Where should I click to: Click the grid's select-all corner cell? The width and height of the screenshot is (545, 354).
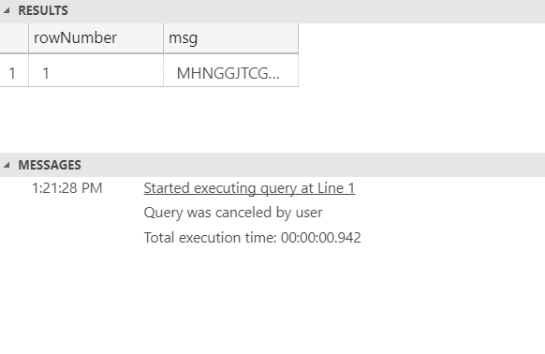14,38
